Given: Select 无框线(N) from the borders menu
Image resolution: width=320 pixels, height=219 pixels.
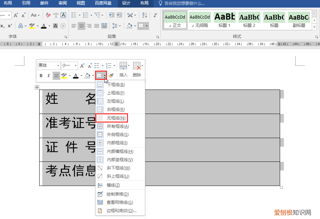Looking at the screenshot, I should [x=116, y=118].
